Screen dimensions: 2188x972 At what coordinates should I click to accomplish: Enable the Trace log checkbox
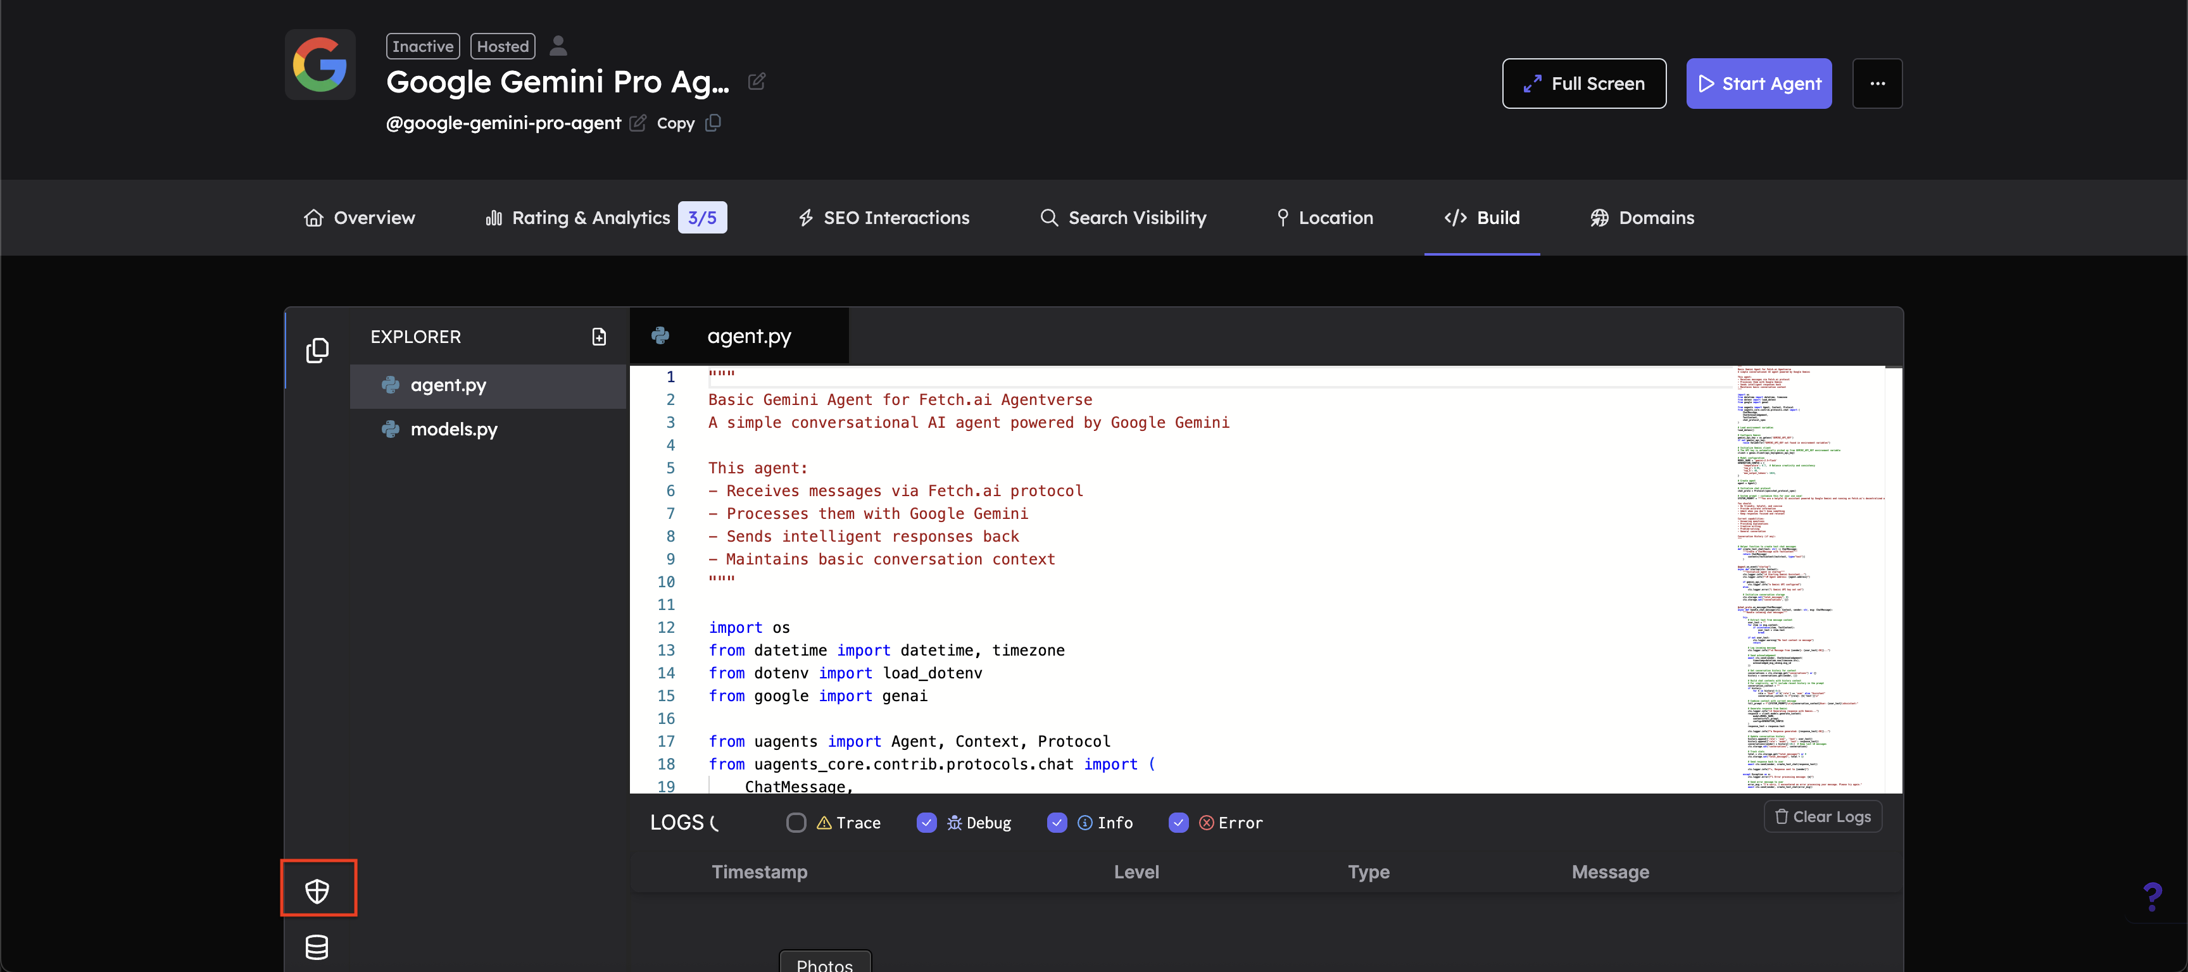coord(795,823)
